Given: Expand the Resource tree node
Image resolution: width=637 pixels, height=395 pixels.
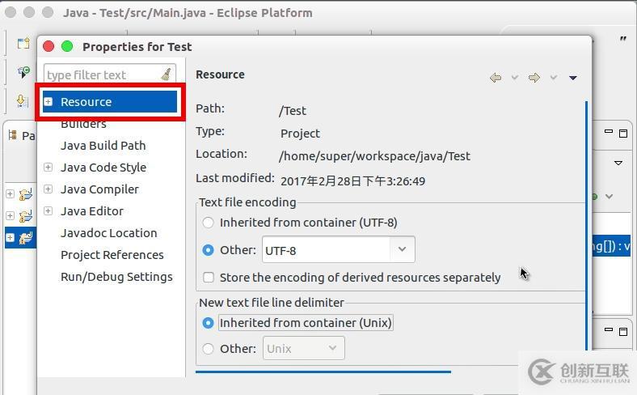Looking at the screenshot, I should (x=49, y=102).
